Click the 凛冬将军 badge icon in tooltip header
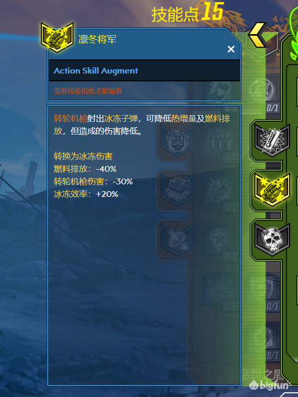This screenshot has width=298, height=397. (57, 37)
